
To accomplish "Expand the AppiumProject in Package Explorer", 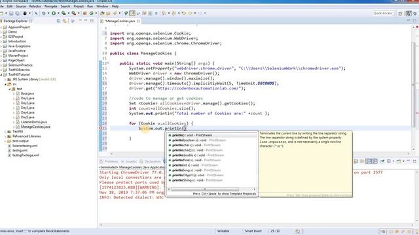I will point(1,27).
